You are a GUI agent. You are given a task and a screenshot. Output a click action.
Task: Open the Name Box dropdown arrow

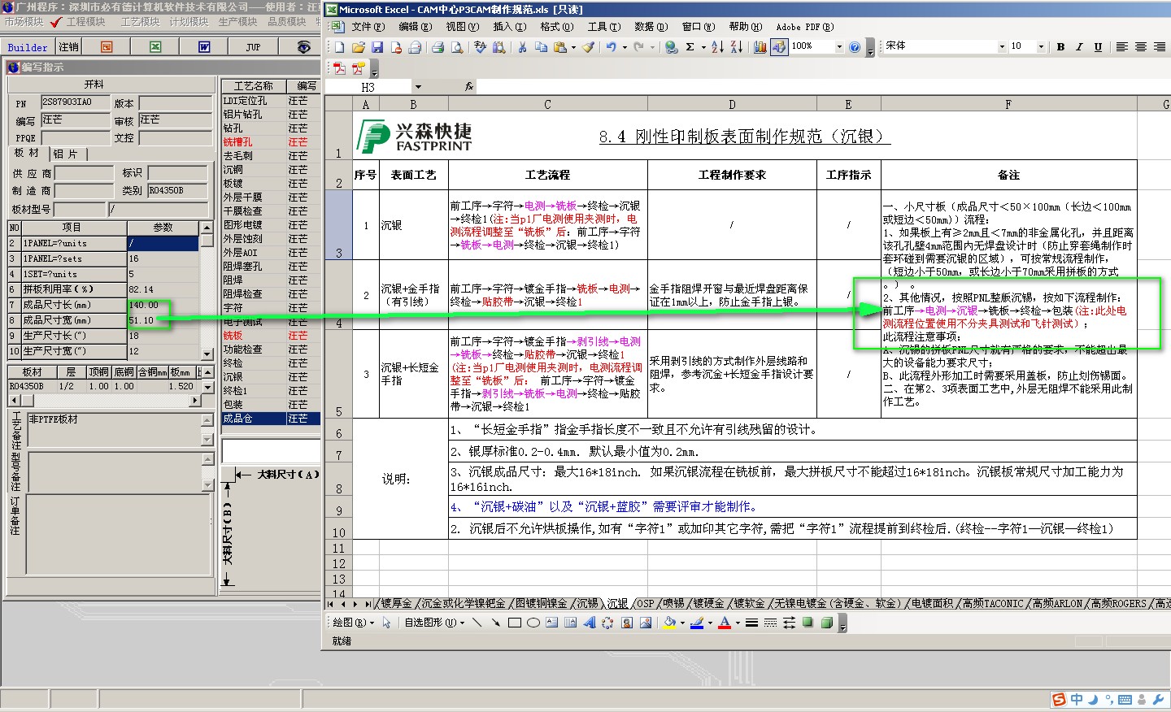tap(418, 87)
